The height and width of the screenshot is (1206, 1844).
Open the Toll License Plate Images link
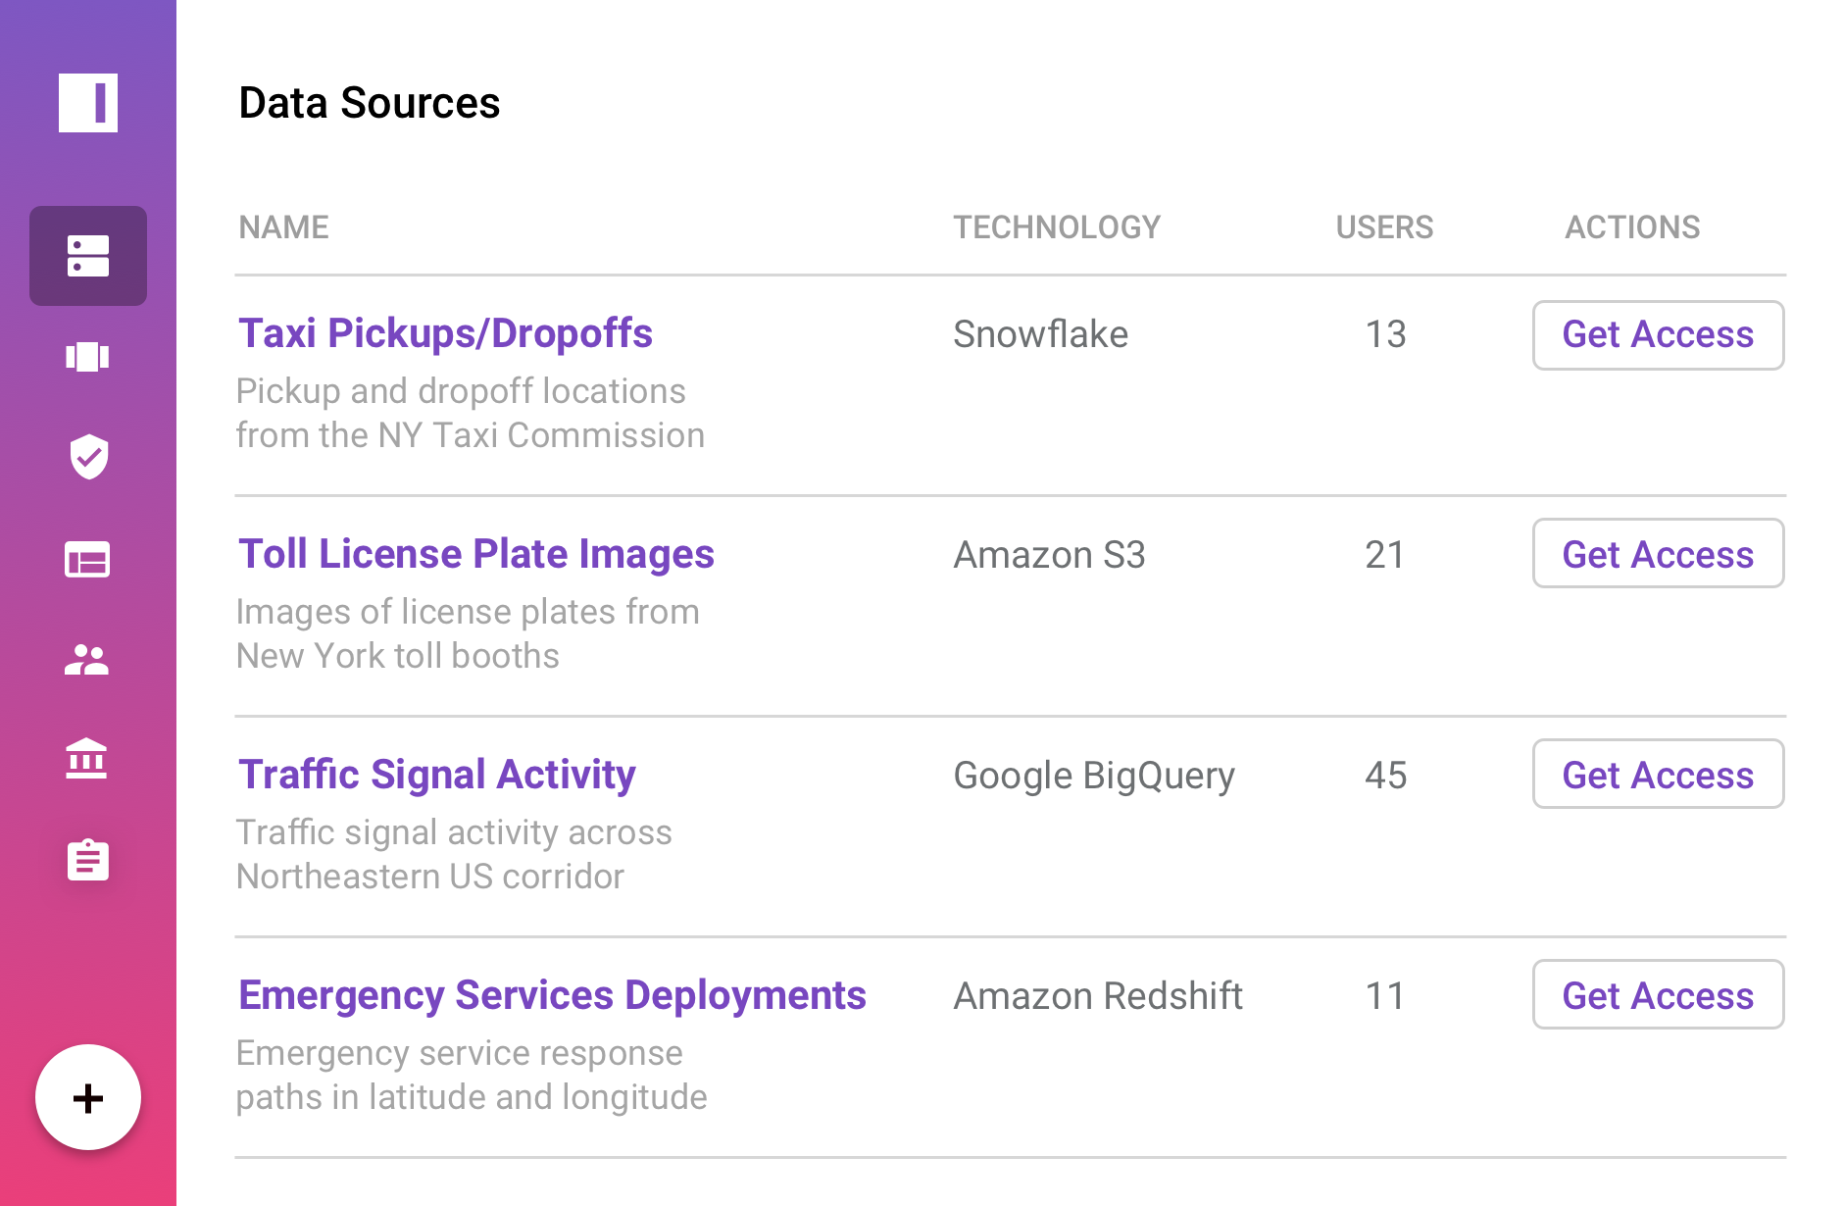click(476, 554)
